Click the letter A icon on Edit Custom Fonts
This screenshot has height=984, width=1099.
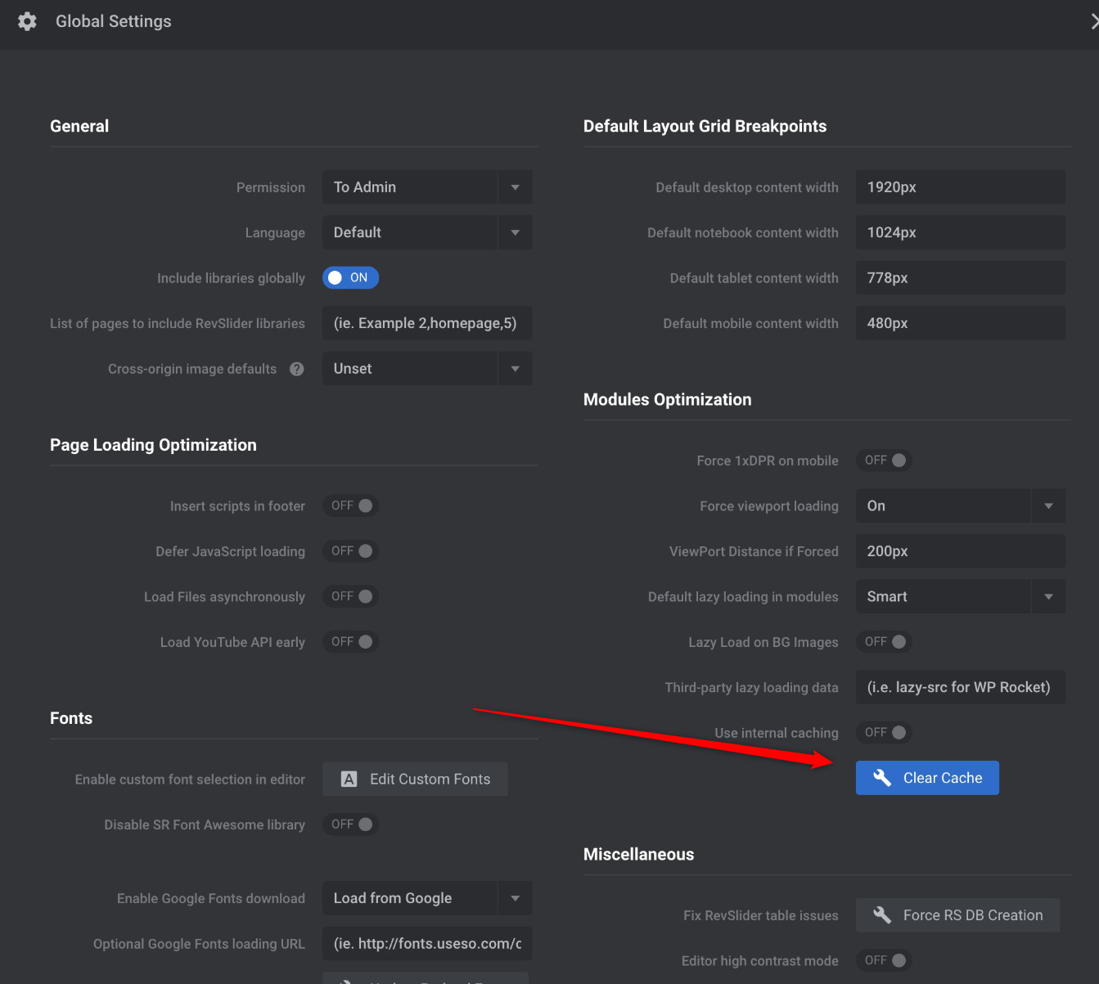click(349, 780)
